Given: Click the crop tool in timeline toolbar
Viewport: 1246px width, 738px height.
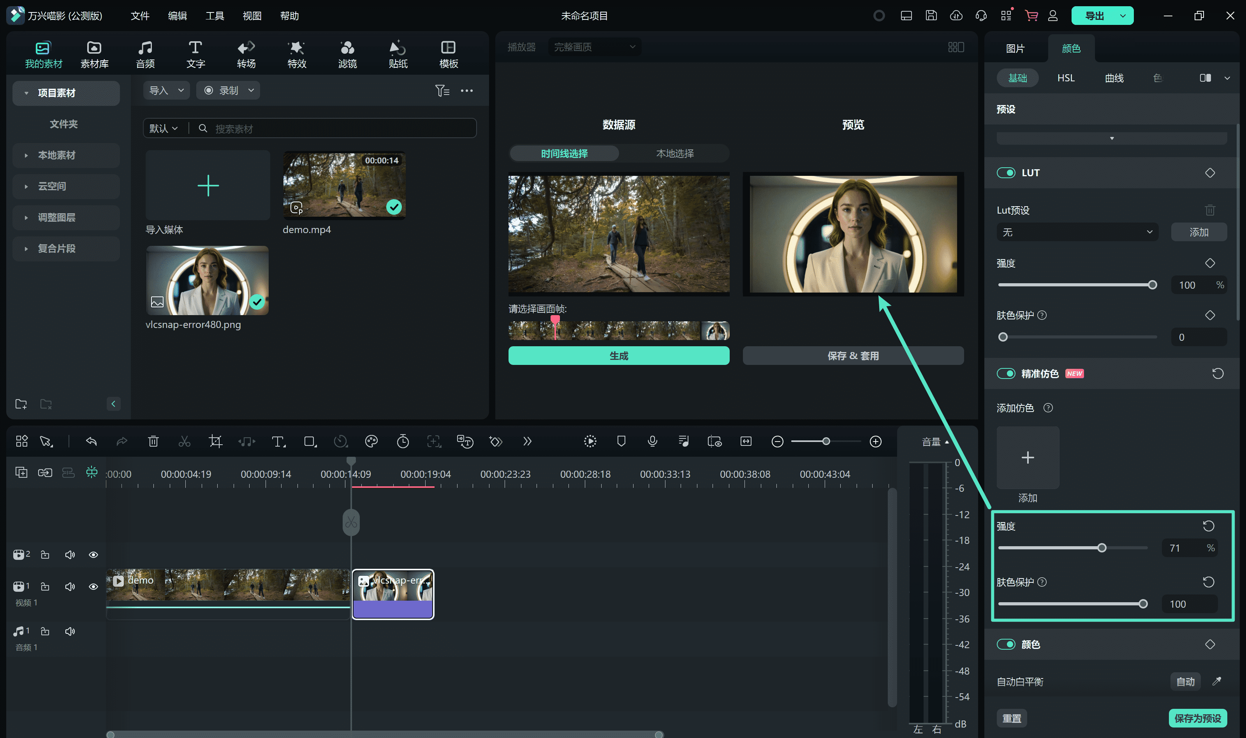Looking at the screenshot, I should point(215,441).
